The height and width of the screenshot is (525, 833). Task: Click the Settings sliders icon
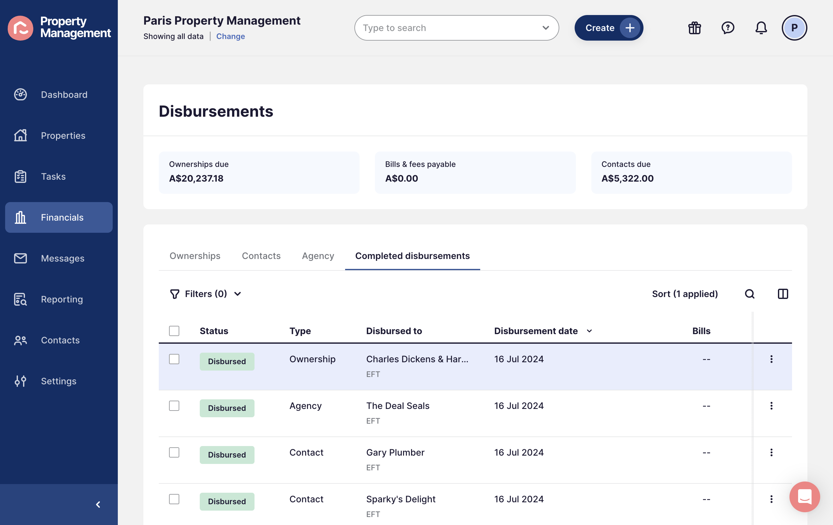coord(20,381)
